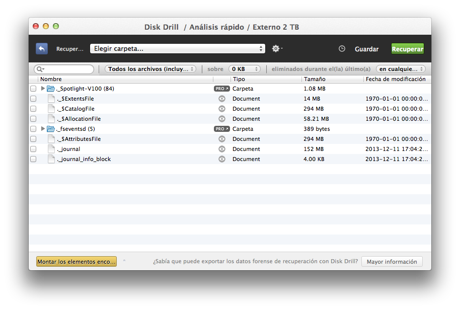Screen dimensions: 460x310
Task: Open the gear settings menu
Action: click(x=277, y=49)
